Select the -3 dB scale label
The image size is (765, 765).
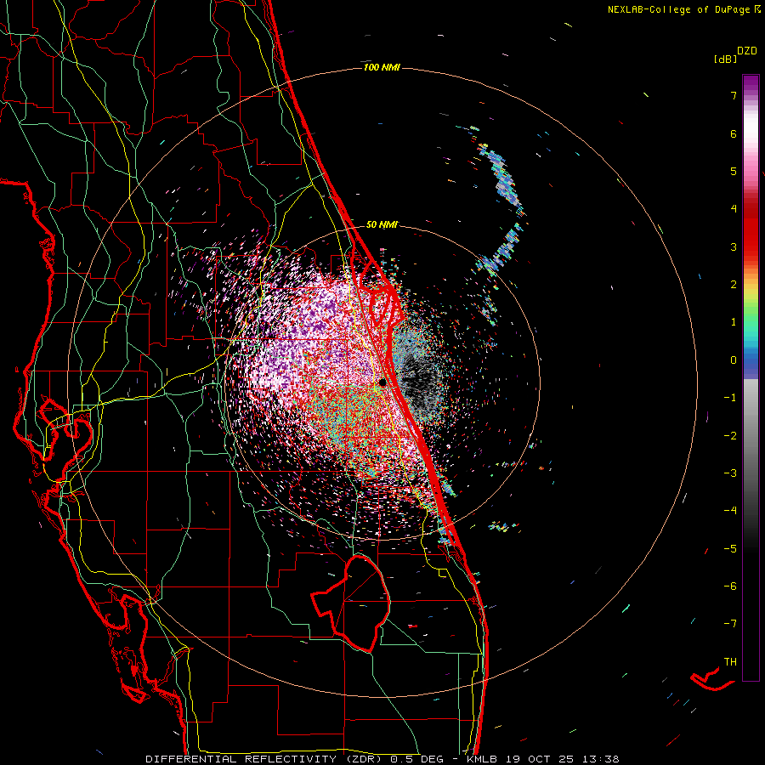[730, 473]
